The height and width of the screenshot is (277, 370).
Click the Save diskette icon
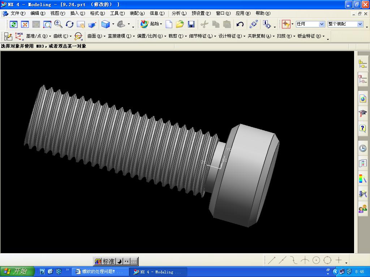pos(191,24)
